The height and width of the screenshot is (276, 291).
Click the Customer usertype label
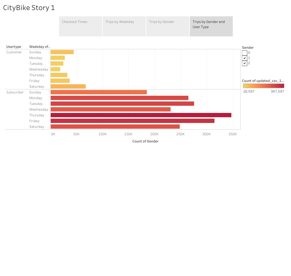(14, 52)
